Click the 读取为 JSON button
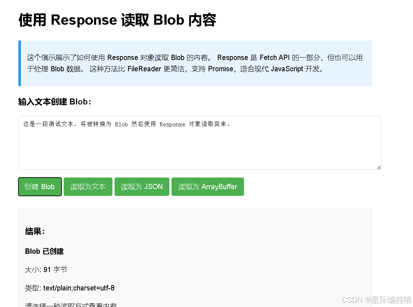The image size is (413, 307). click(x=142, y=186)
